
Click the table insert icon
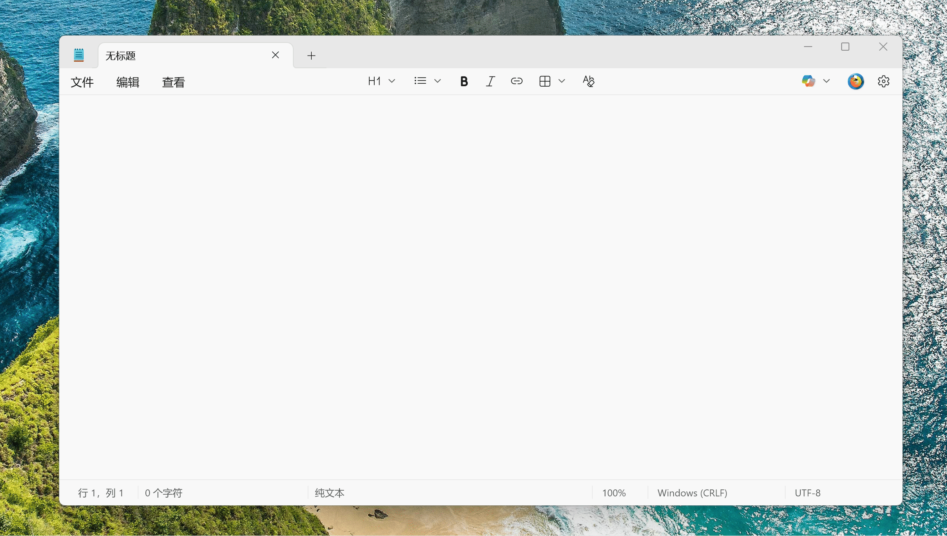(545, 81)
